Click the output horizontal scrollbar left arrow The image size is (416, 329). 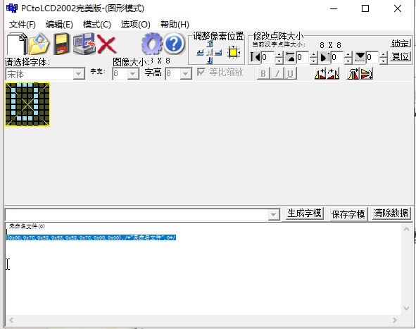[11, 320]
